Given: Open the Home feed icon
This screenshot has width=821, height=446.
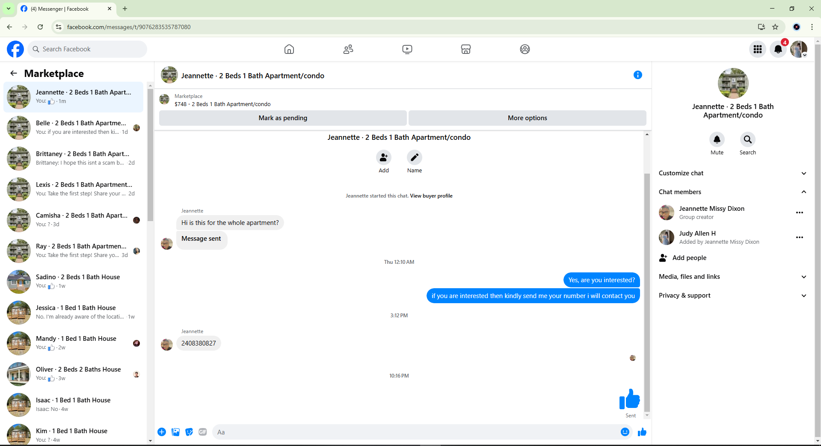Looking at the screenshot, I should click(x=289, y=49).
